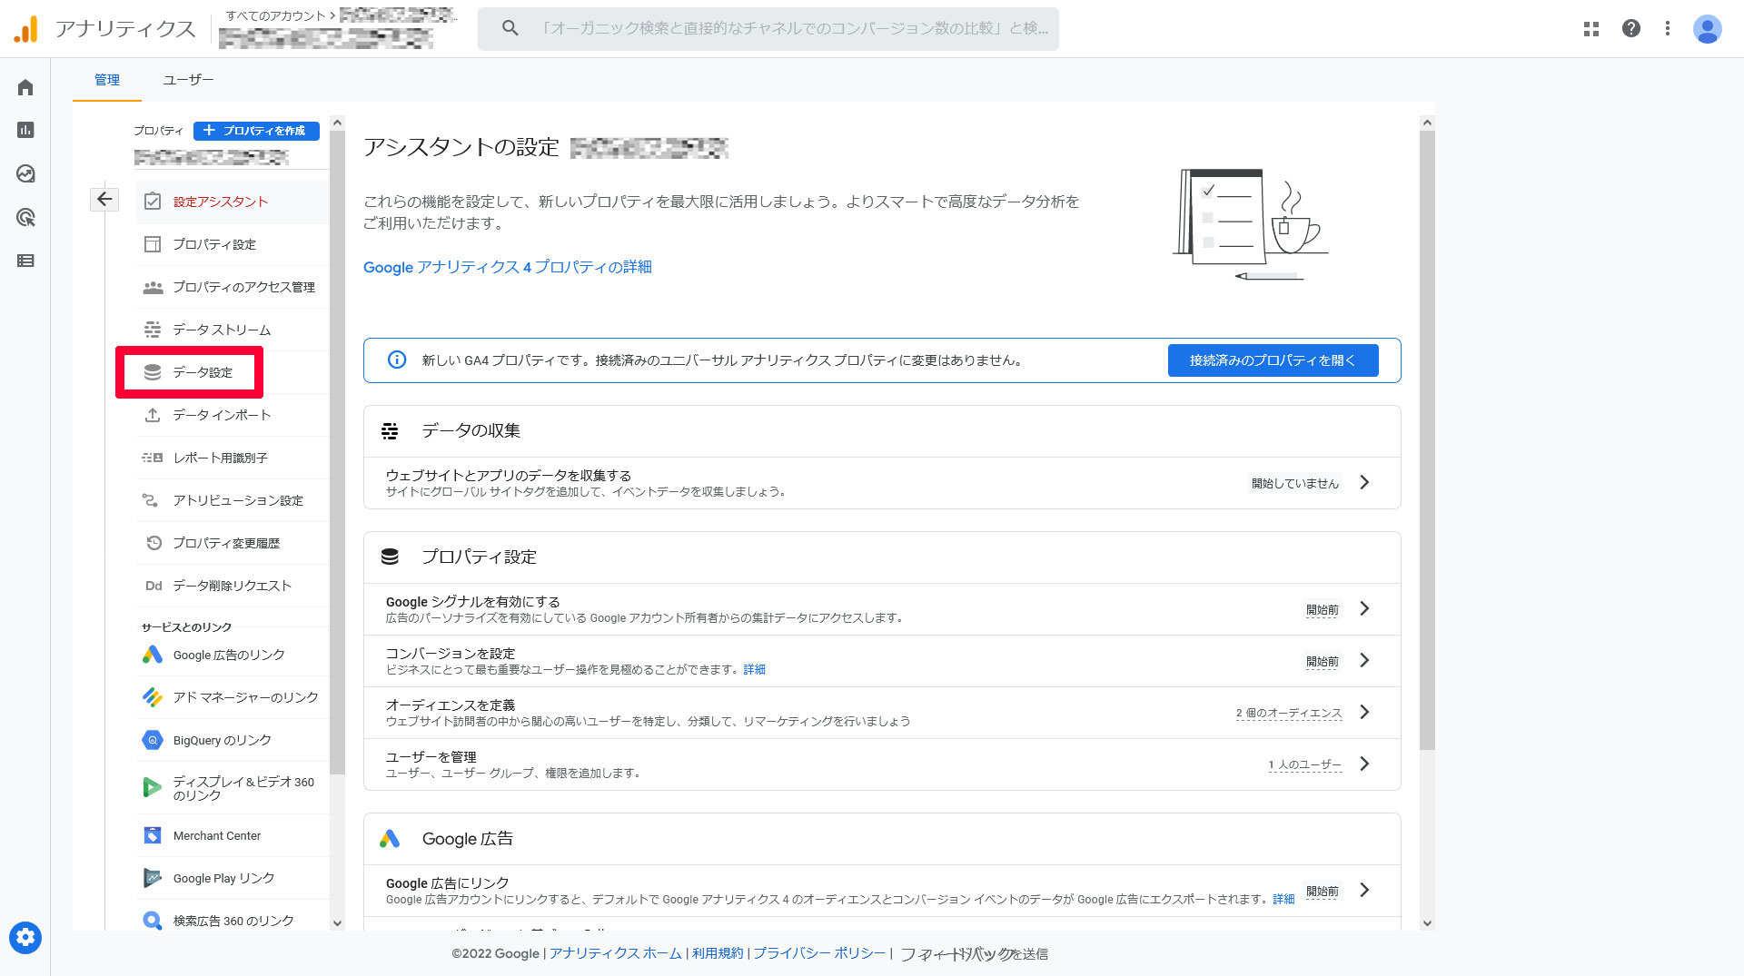
Task: Click the プロパティ変更履歴 history icon
Action: point(154,543)
